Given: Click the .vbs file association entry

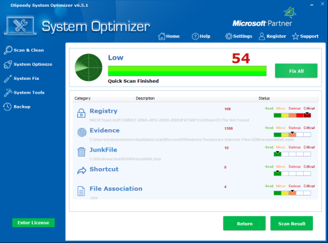Looking at the screenshot, I should 94,198.
